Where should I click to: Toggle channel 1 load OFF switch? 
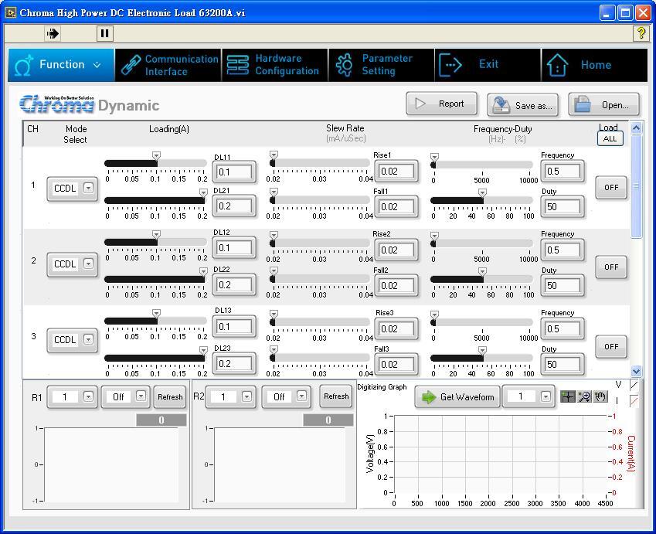pos(611,188)
